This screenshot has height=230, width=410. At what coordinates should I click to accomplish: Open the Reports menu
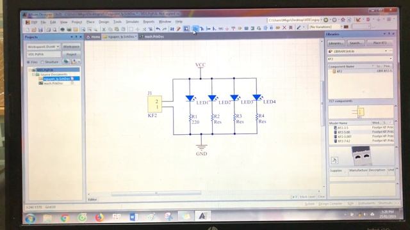coord(149,22)
